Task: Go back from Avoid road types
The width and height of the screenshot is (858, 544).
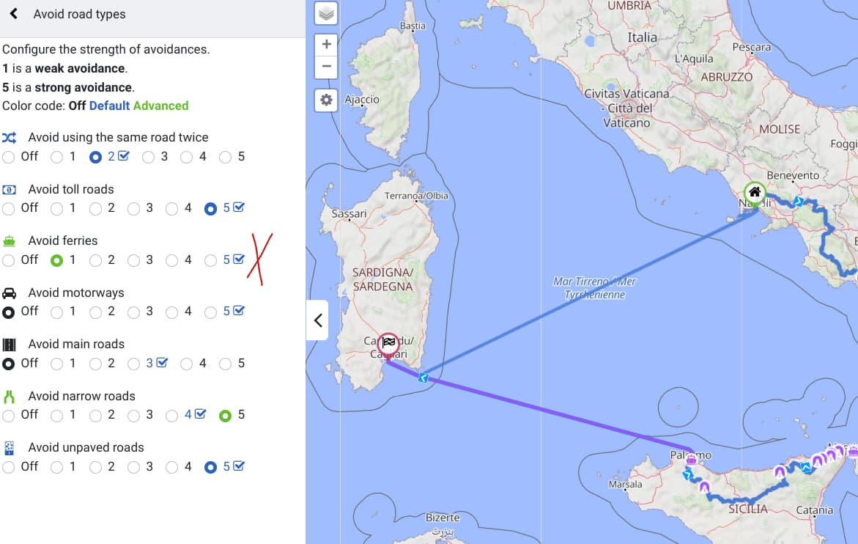Action: [13, 14]
